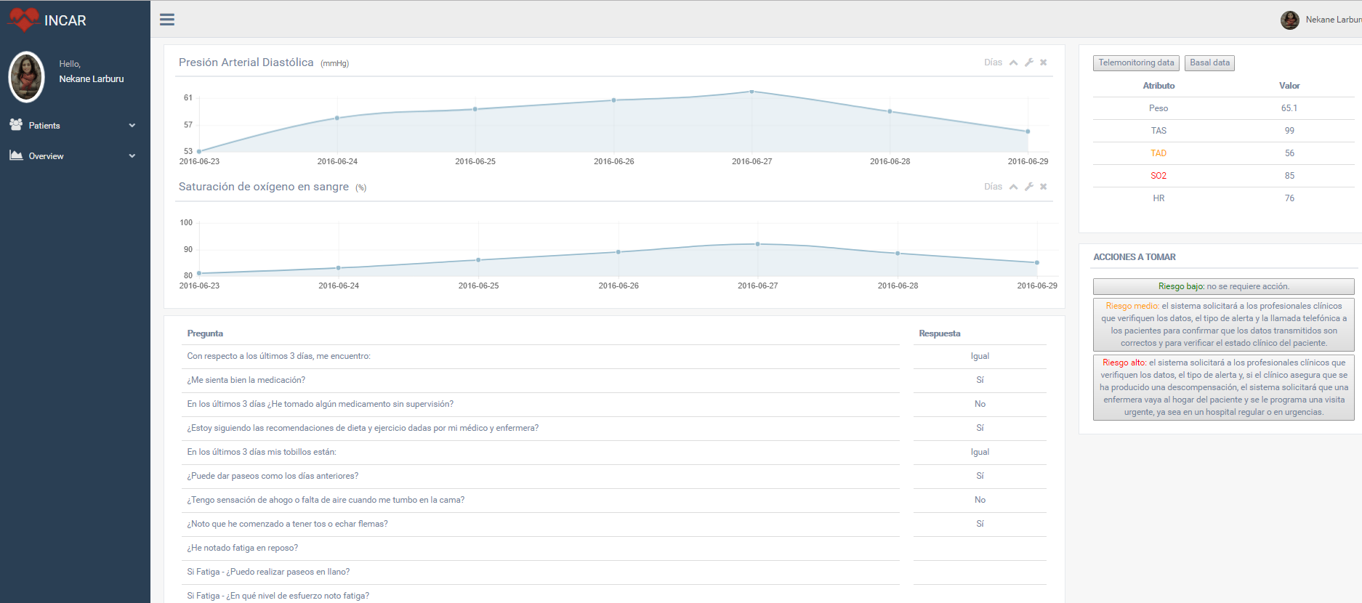Close the Presión Arterial Diastólica chart panel
Screen dimensions: 1362x603
click(x=1044, y=62)
